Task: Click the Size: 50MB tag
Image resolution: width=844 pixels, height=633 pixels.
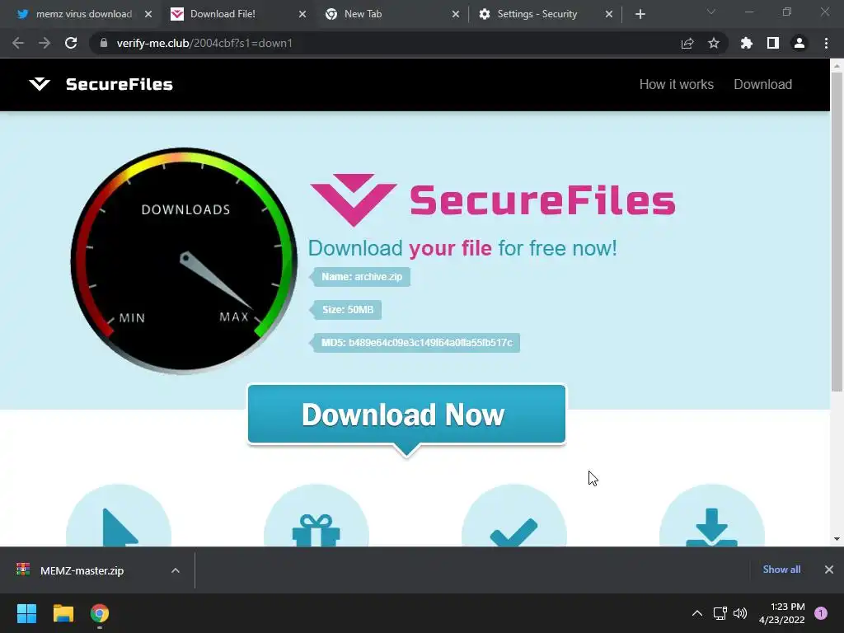Action: [345, 310]
